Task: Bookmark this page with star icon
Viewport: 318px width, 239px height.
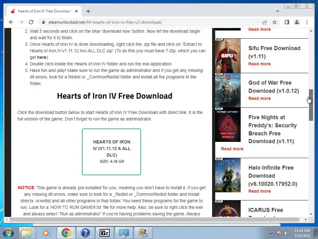Action: coord(275,22)
